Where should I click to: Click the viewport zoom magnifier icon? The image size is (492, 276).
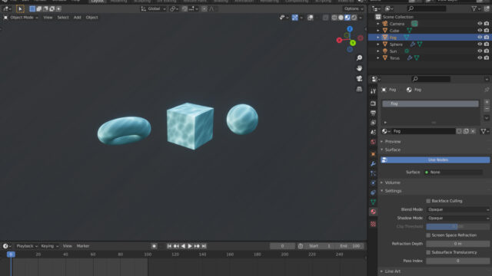point(359,58)
